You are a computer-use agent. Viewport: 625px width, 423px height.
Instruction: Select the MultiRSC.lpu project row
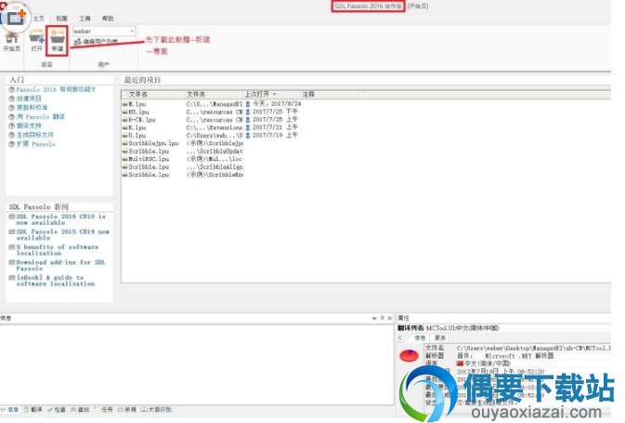(x=149, y=159)
